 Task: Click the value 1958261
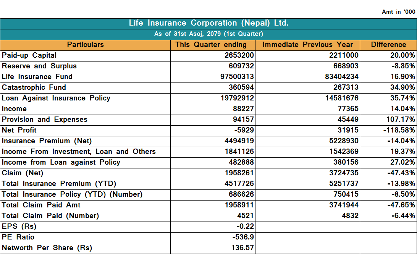tap(239, 173)
